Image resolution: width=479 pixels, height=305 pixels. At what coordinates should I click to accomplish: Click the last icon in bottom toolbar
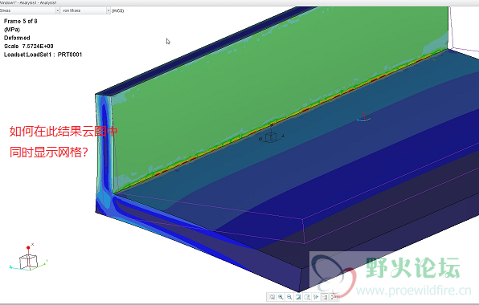point(334,297)
